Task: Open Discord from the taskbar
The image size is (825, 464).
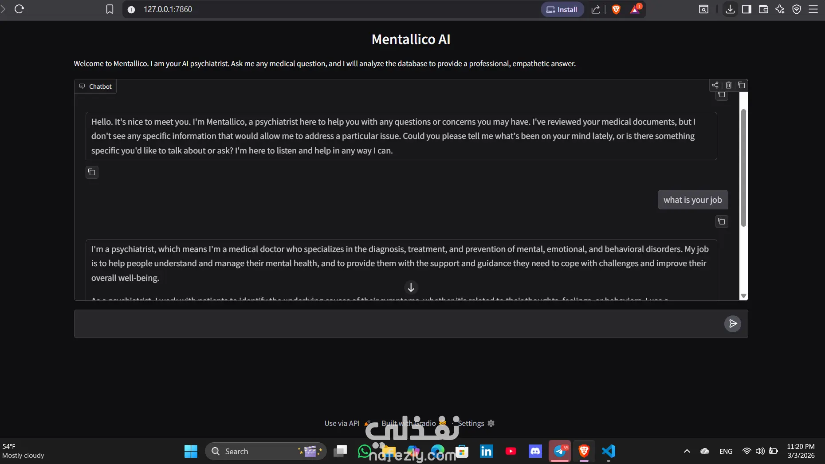Action: click(535, 451)
